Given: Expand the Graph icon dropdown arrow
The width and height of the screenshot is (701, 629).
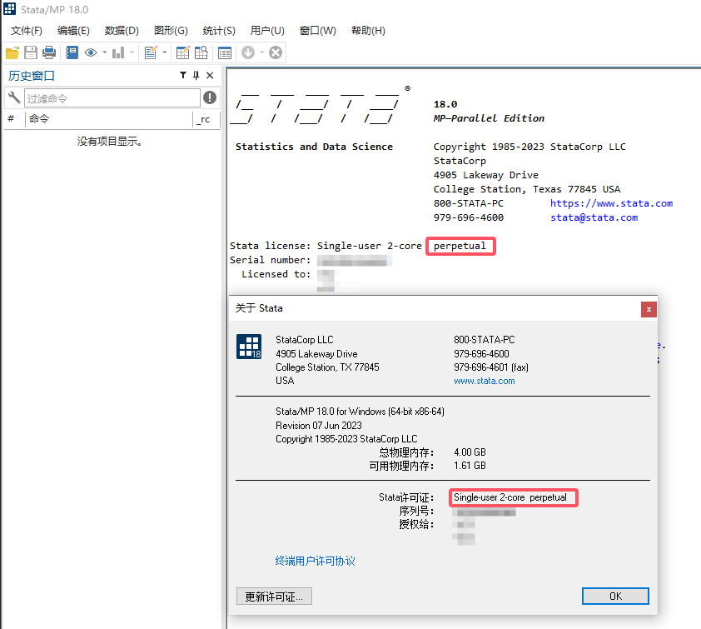Looking at the screenshot, I should (131, 52).
